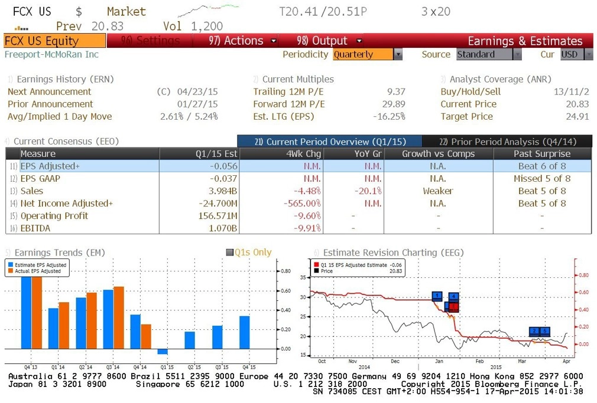Click the Growth vs Comps column header
597x403 pixels.
point(438,153)
